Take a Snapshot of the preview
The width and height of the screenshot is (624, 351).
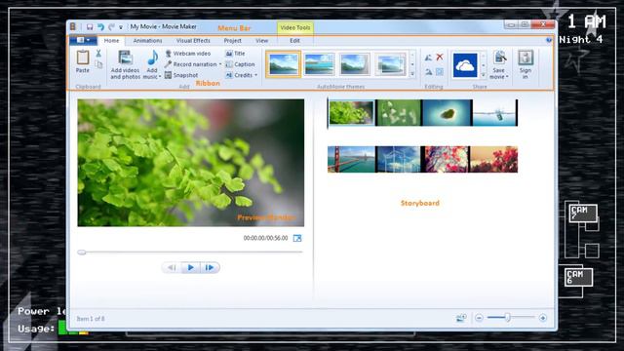coord(181,75)
